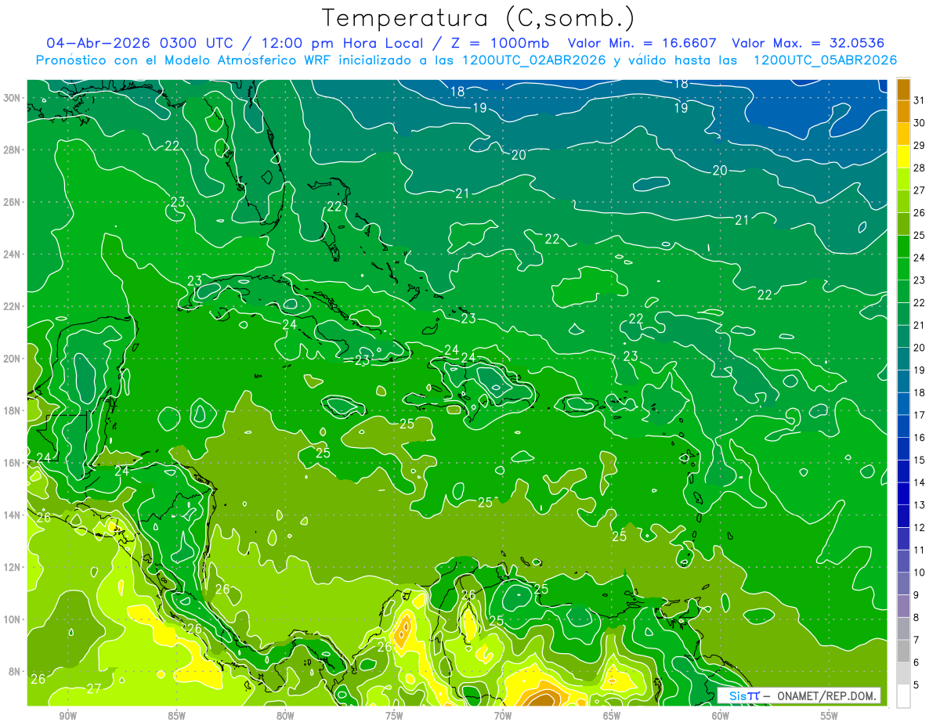Click the 27 contour label near bottom left
940x726 pixels.
tap(93, 688)
